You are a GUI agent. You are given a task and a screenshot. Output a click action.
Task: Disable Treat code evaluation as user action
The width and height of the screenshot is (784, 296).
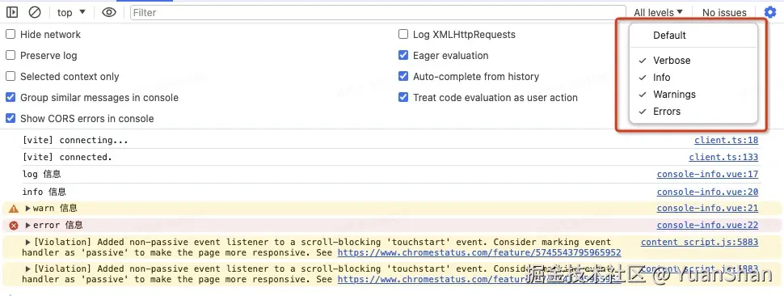click(x=403, y=98)
